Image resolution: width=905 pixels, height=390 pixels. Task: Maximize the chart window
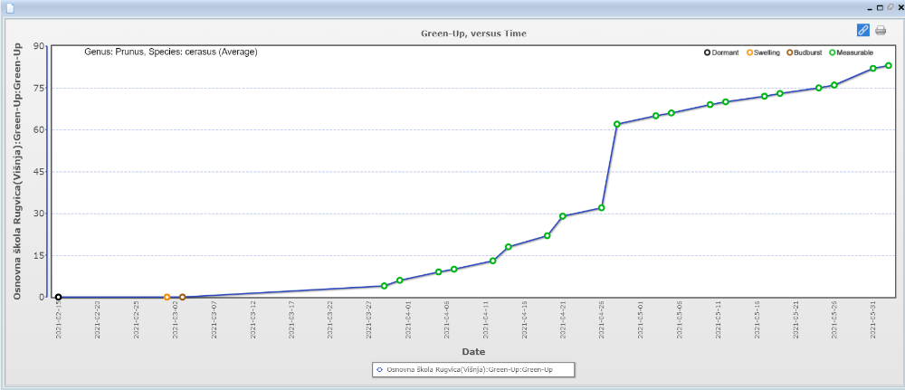[x=880, y=6]
